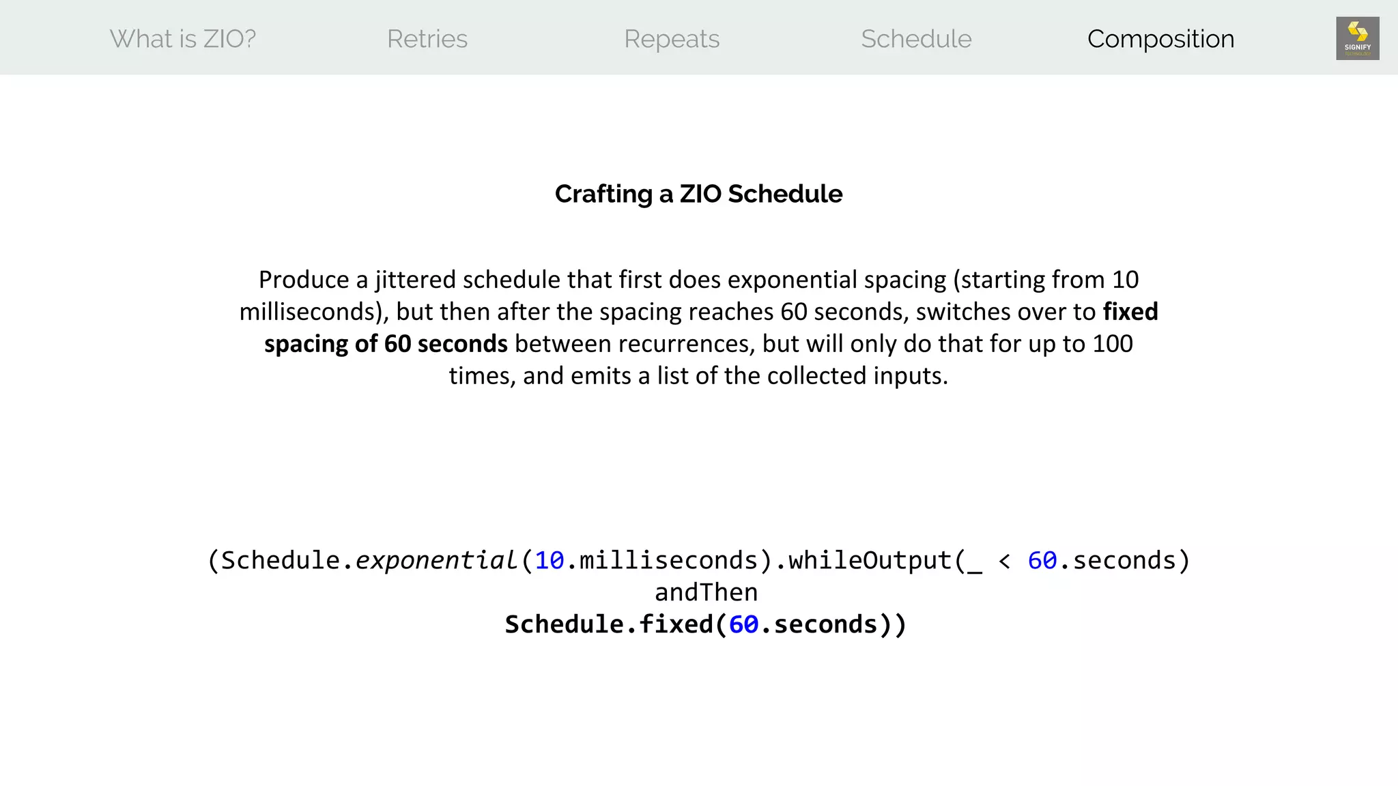Click 'times, and emits a list' description line
Viewport: 1398px width, 786px height.
coord(698,376)
